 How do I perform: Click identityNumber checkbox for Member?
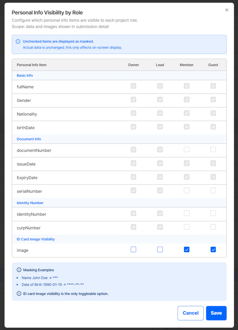(x=187, y=213)
